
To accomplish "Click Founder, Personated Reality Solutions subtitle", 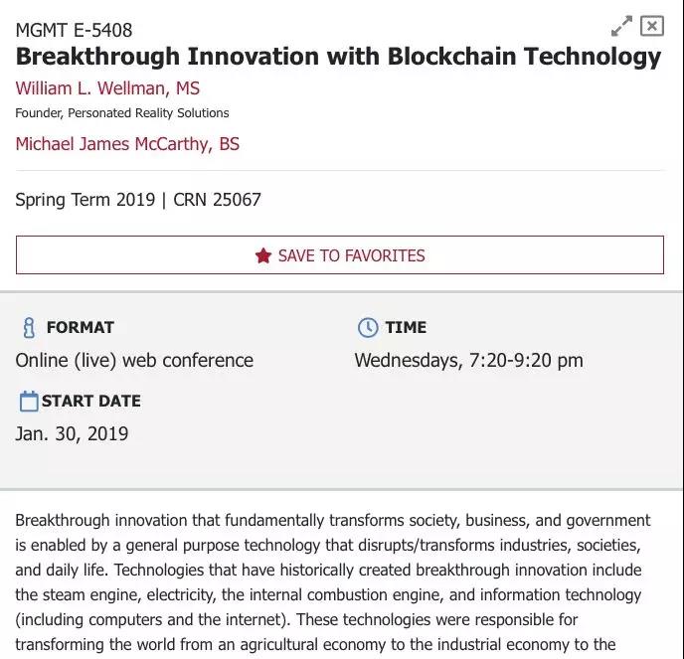I will click(x=122, y=113).
